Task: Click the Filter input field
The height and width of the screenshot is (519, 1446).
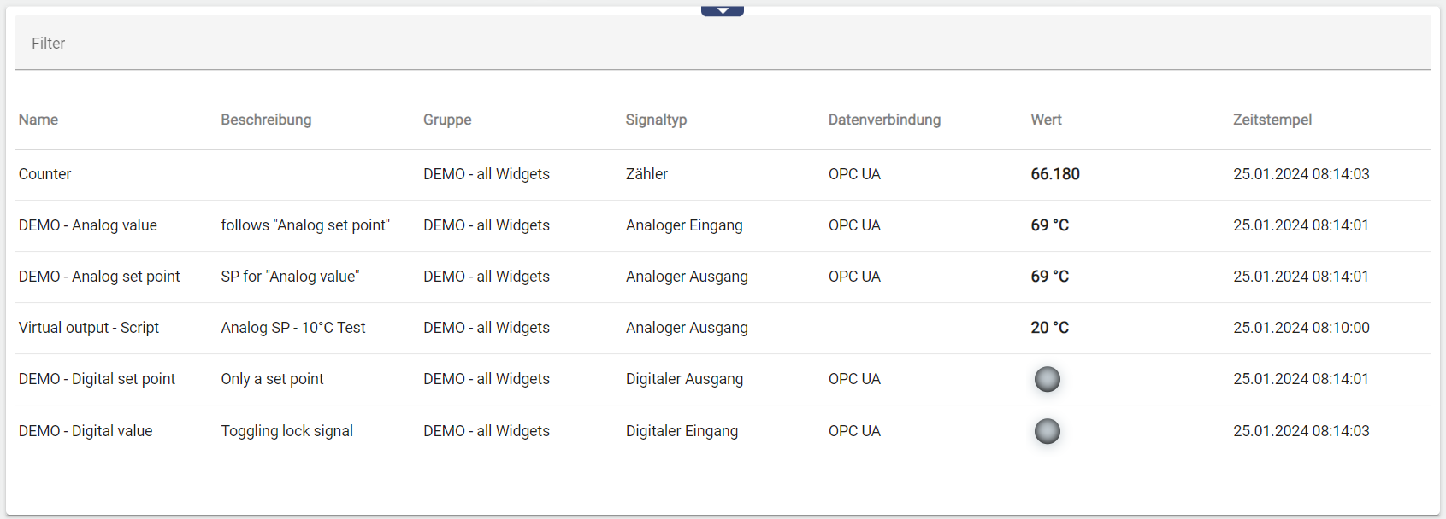Action: pyautogui.click(x=723, y=44)
